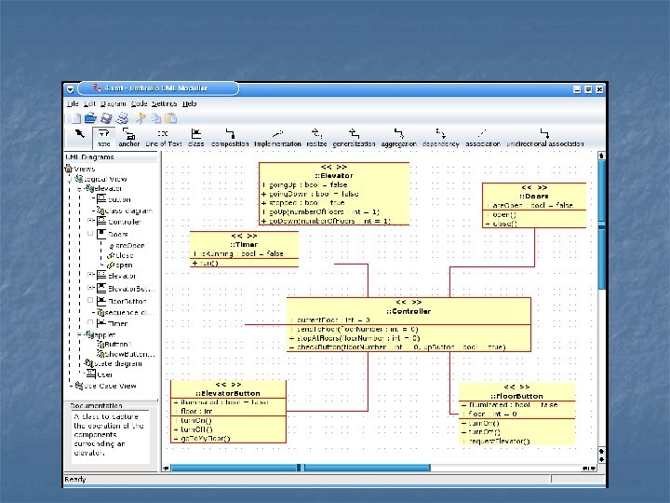Select the anchor tool

[128, 134]
